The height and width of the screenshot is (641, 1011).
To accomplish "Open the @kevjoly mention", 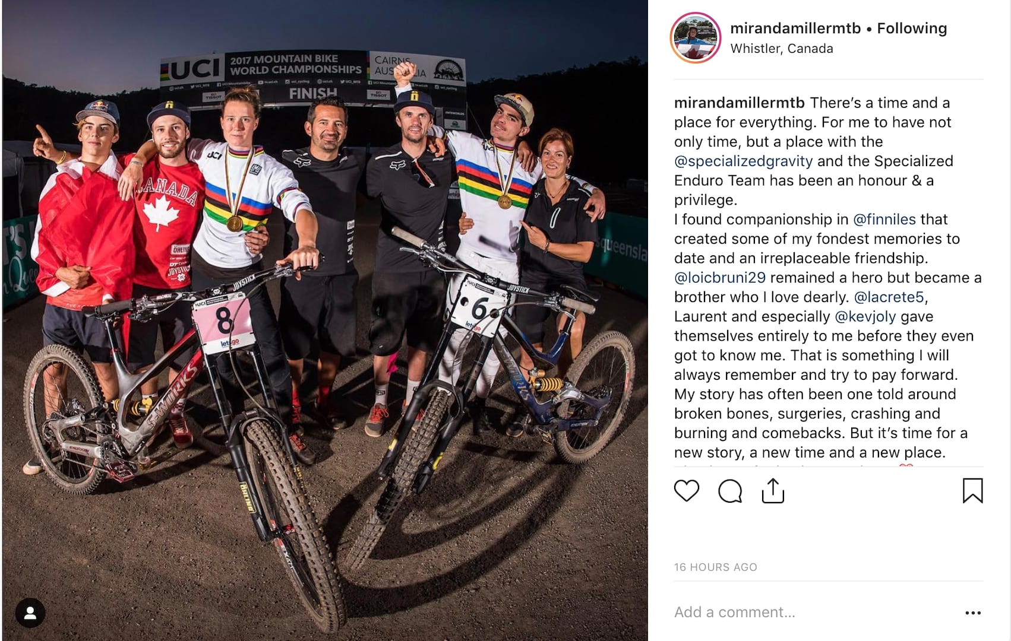I will 865,316.
